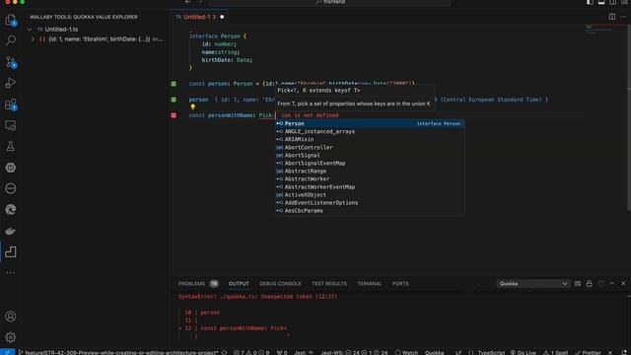Open the Accounts icon

click(x=11, y=316)
